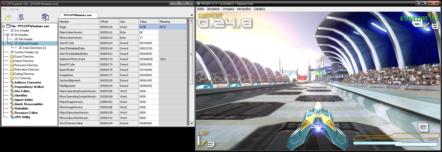Viewport: 442px width, 152px height.
Task: Open the Эмуляция menu in PPSSPP
Action: coord(213,9)
